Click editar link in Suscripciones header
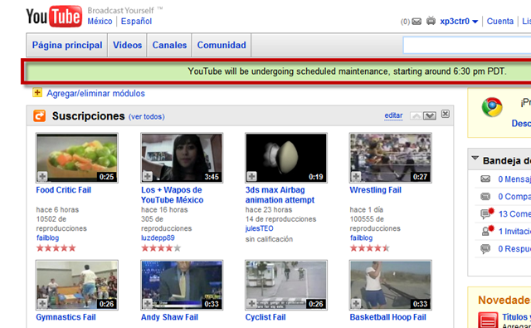Screen dimensions: 531x328 coord(393,115)
